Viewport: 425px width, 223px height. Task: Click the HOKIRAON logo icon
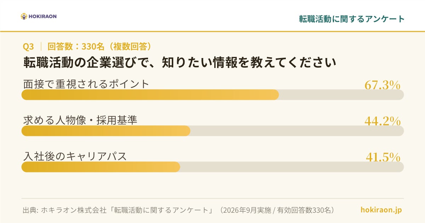24,16
